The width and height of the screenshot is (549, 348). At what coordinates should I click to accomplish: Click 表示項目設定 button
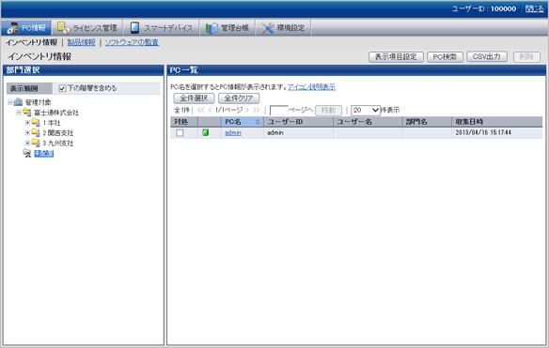click(396, 57)
